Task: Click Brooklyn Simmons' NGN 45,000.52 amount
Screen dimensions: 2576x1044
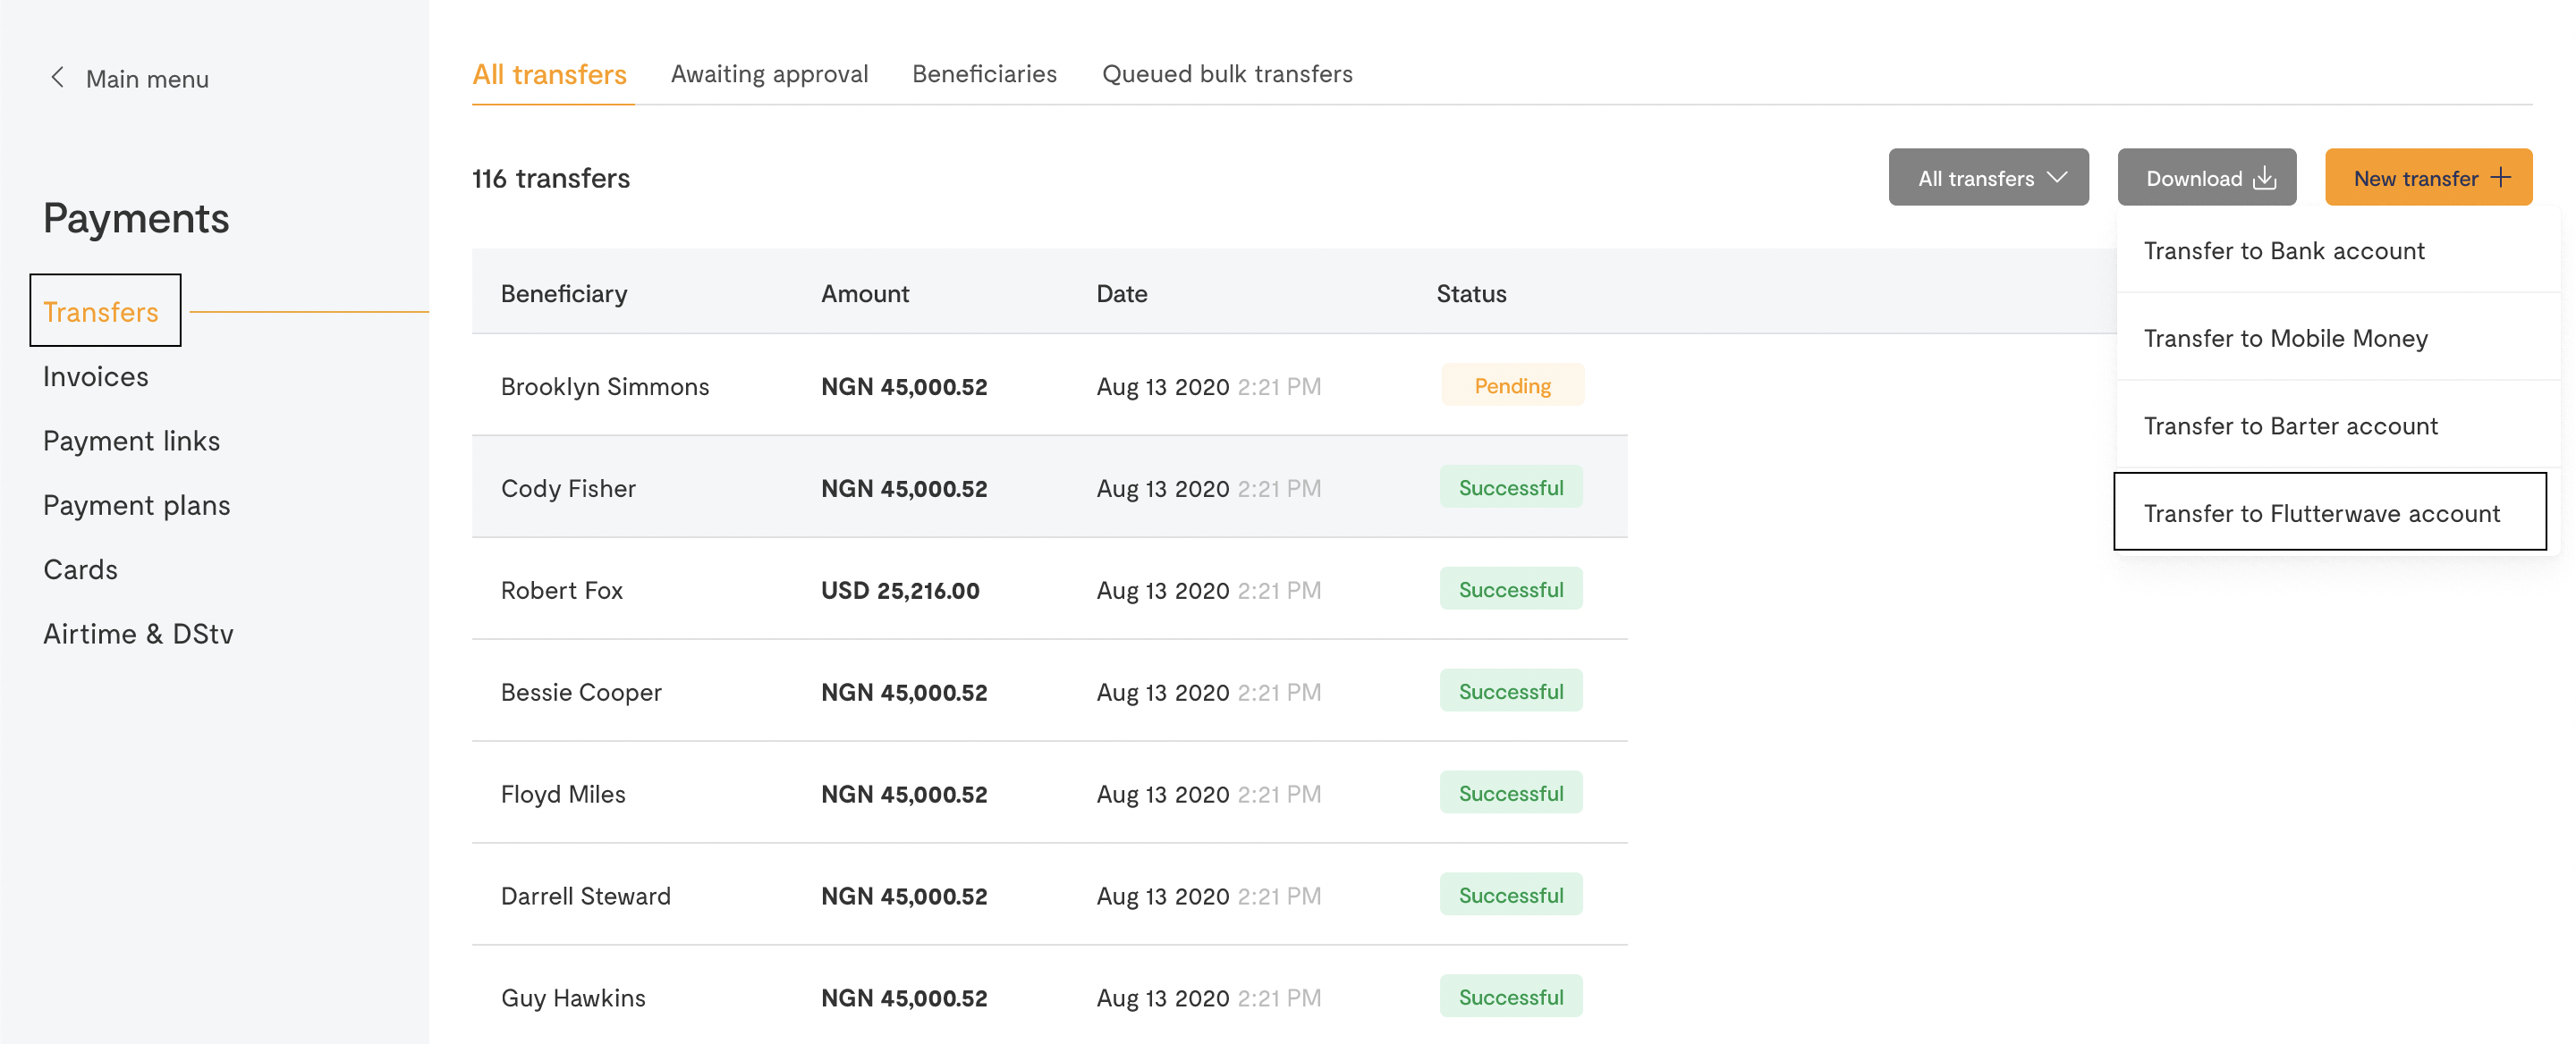Action: [x=904, y=387]
